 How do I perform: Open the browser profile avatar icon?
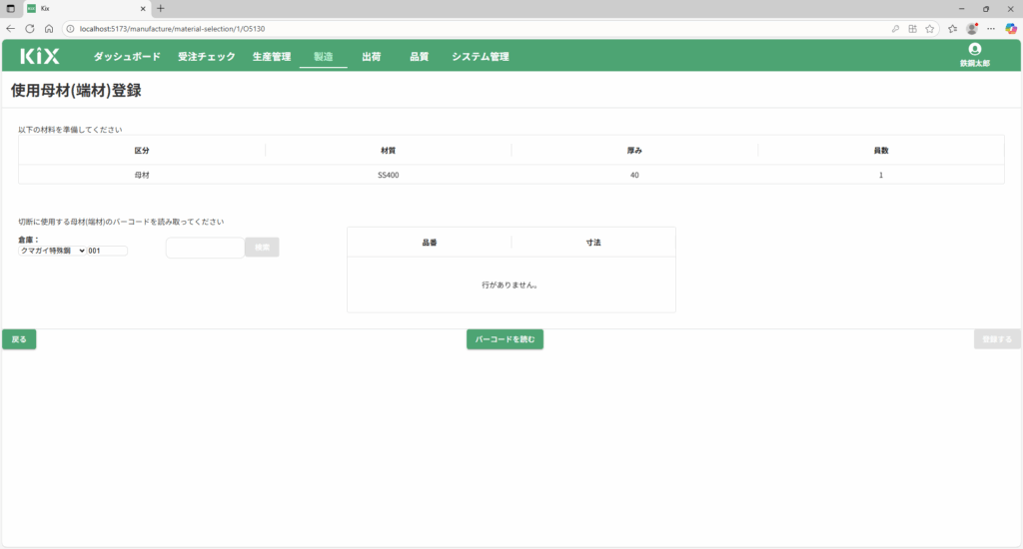click(x=971, y=29)
